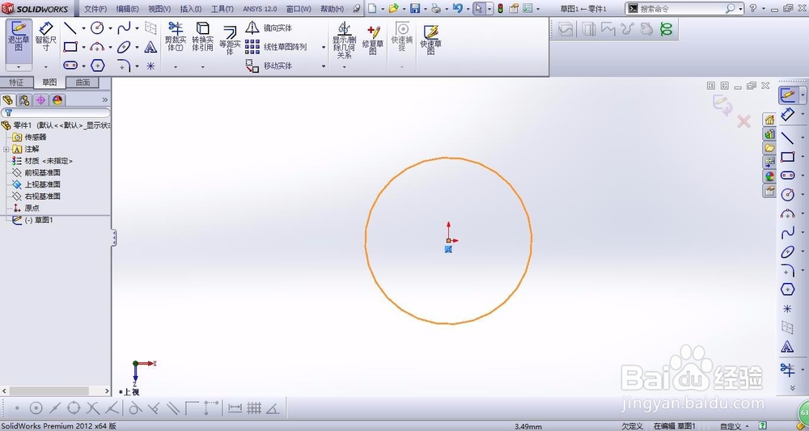
Task: Click Move Entities (移动实体)
Action: [x=269, y=65]
